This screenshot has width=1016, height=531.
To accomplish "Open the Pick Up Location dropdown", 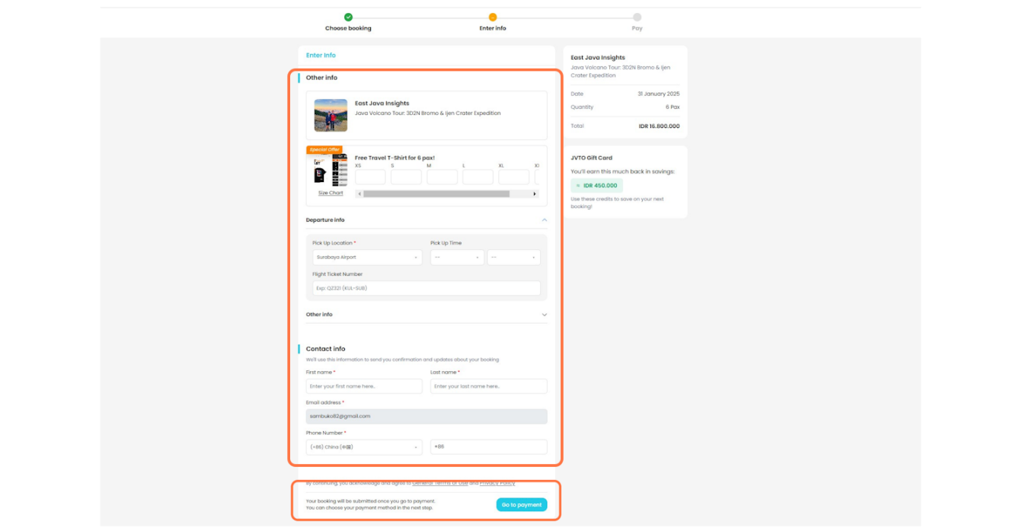I will [367, 258].
